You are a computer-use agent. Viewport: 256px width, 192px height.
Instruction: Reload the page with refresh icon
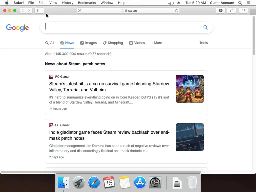point(176,10)
